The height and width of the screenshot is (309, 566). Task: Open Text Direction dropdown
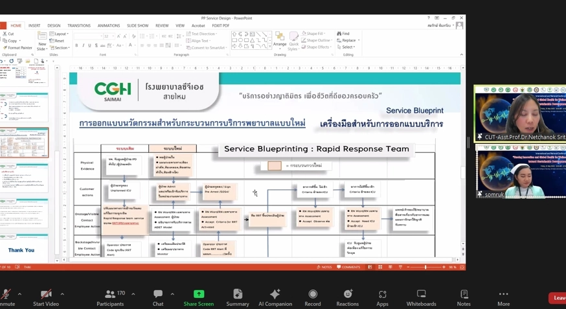(202, 34)
